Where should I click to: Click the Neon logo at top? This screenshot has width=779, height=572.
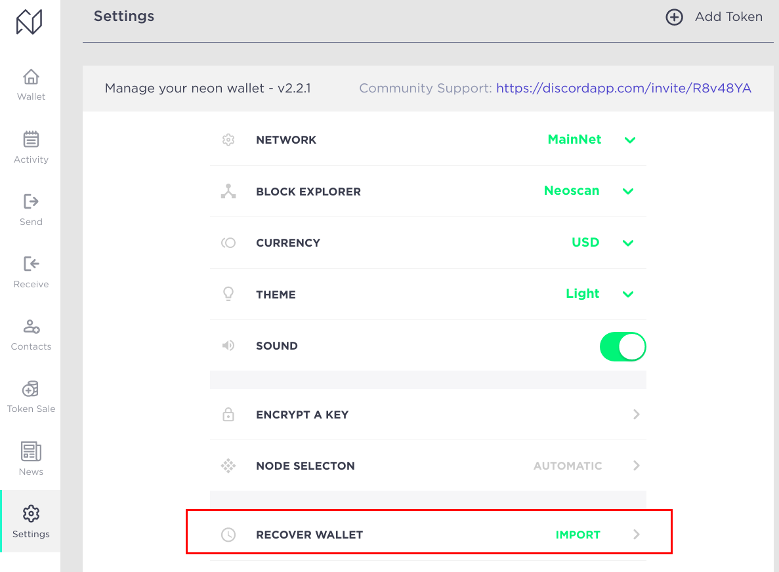(x=30, y=22)
